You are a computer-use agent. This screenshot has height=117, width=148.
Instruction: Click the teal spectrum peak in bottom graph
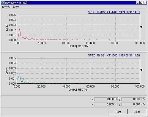click(20, 74)
